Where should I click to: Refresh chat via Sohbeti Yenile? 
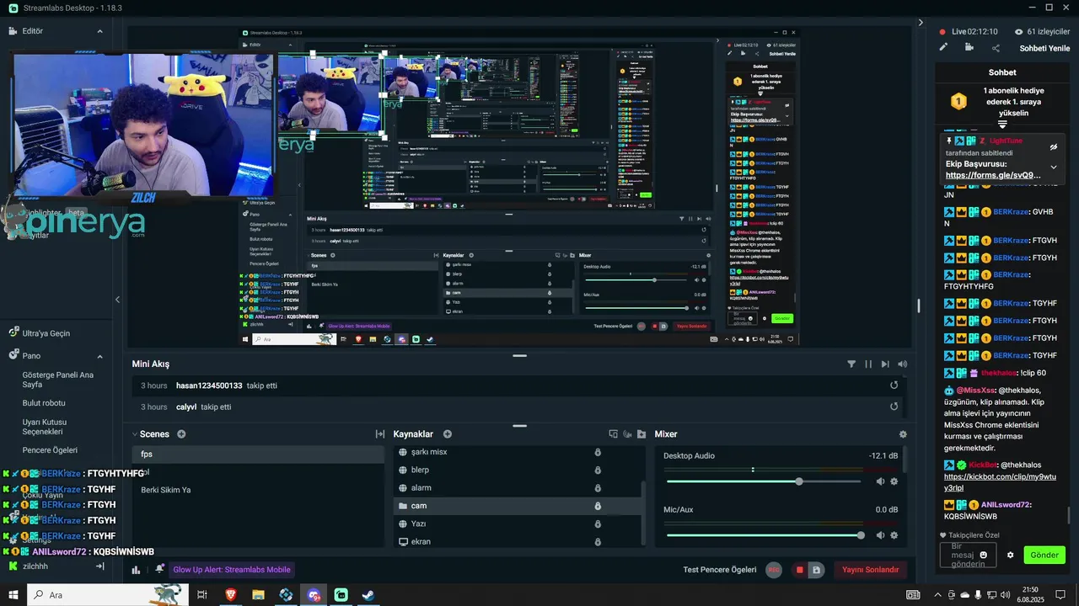[1044, 48]
